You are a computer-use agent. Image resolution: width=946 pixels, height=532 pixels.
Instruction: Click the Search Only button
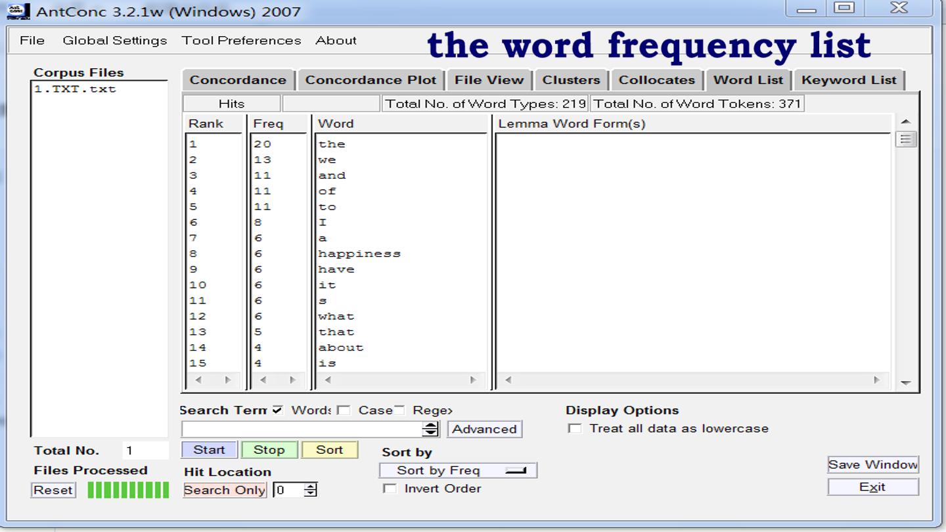[x=225, y=490]
